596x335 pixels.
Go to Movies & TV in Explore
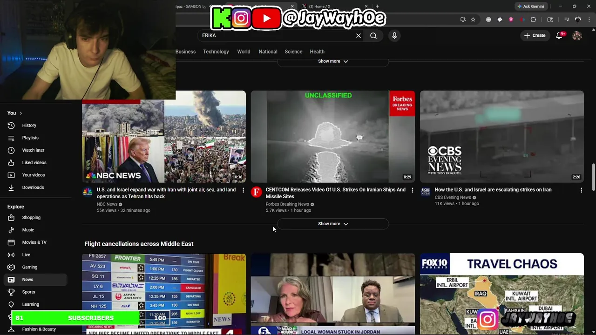tap(35, 242)
